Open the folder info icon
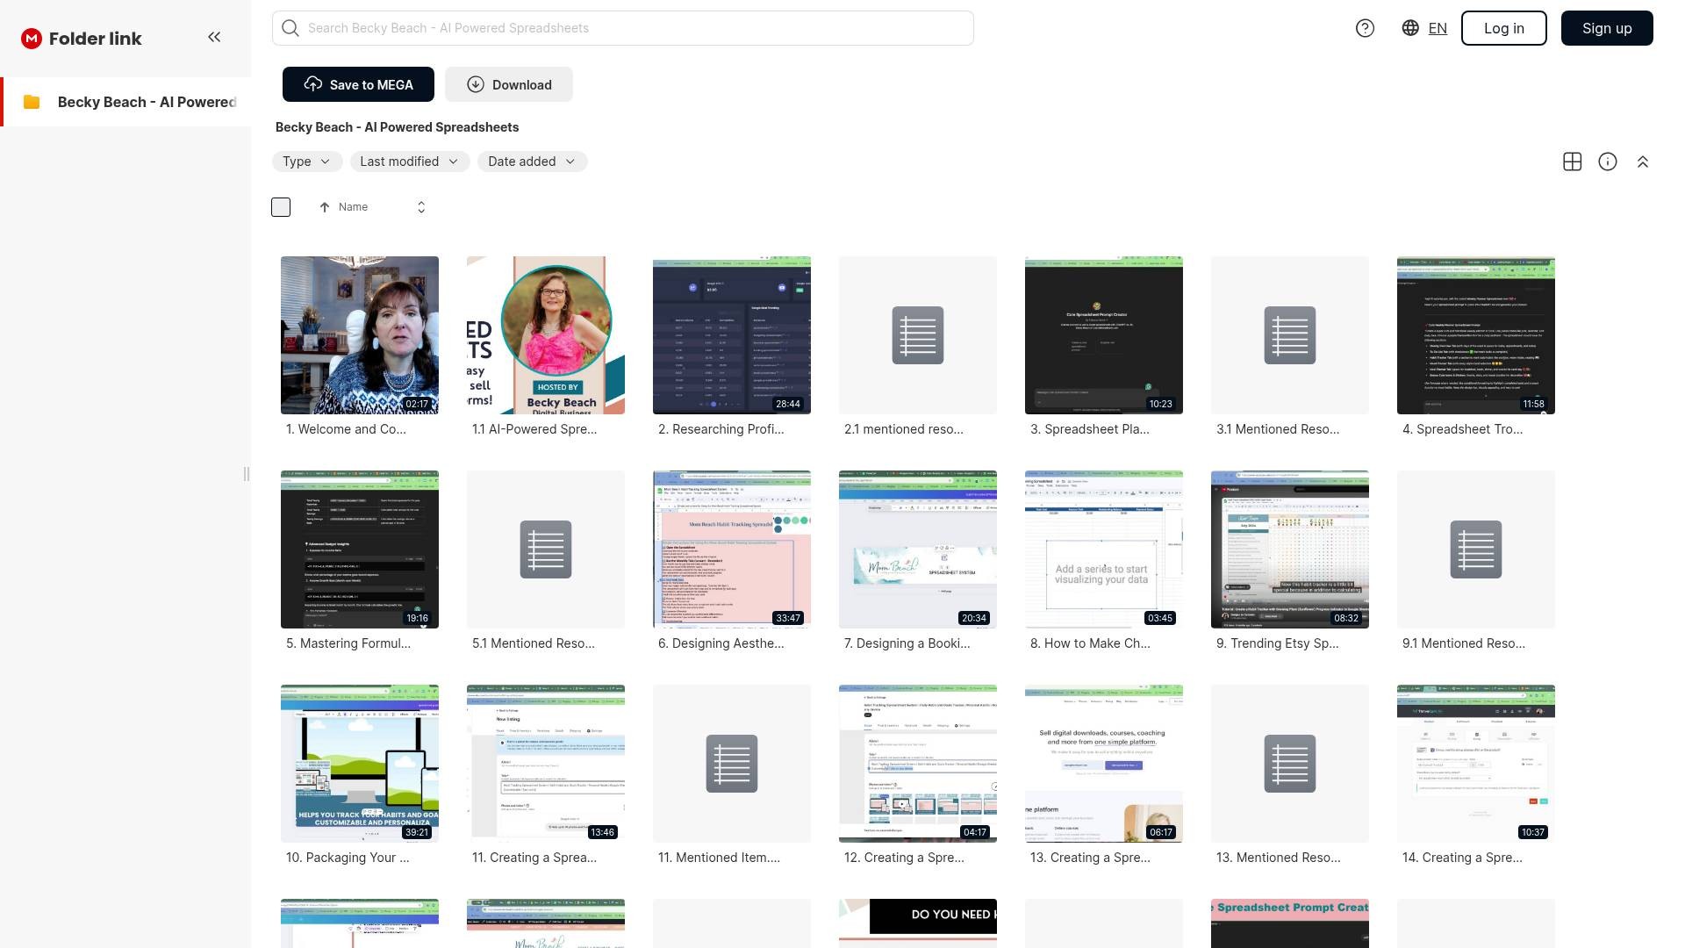1685x948 pixels. click(1608, 162)
